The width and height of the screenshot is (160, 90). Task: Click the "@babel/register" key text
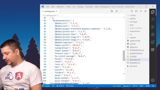click(x=64, y=42)
